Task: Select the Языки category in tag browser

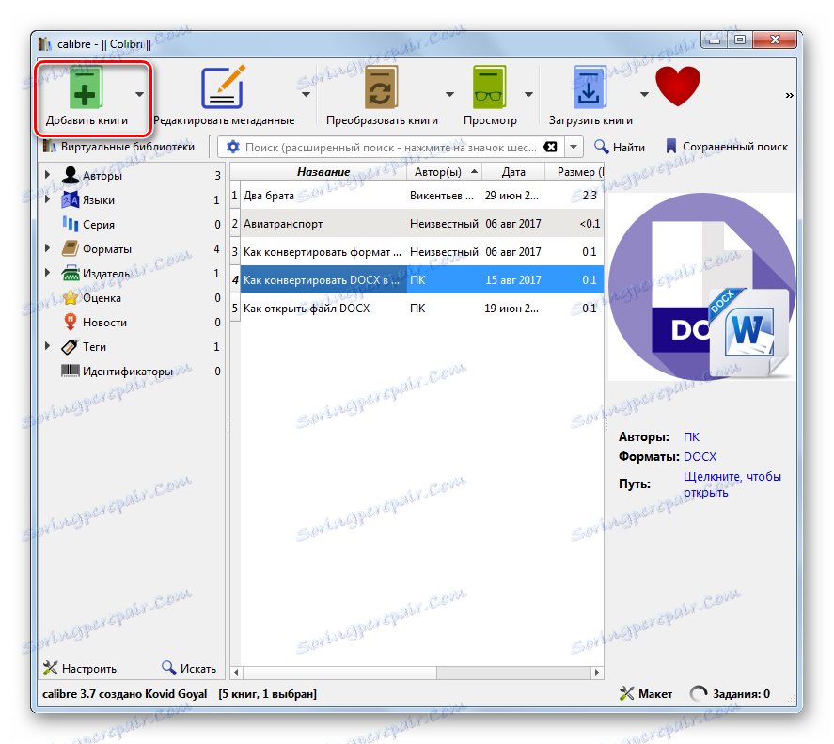Action: click(x=99, y=200)
